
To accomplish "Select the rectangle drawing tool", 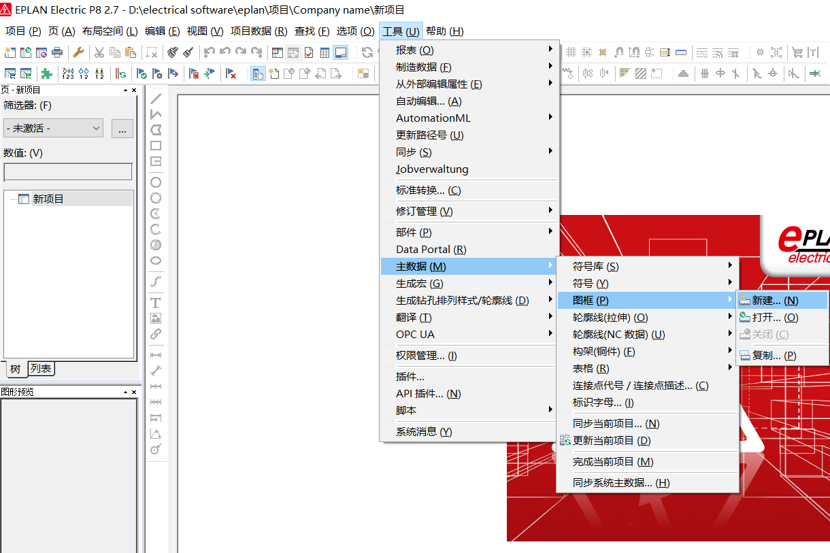I will [156, 146].
